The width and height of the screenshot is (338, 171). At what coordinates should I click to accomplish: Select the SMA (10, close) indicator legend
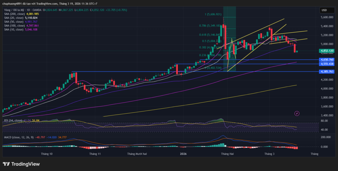13,29
